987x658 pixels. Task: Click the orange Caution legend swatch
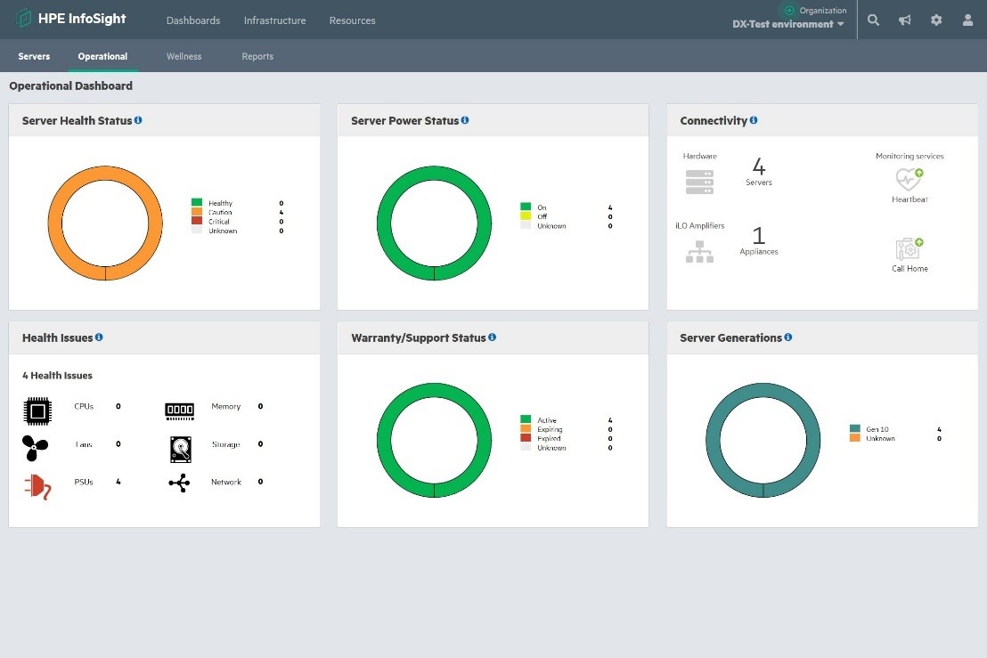click(x=197, y=212)
